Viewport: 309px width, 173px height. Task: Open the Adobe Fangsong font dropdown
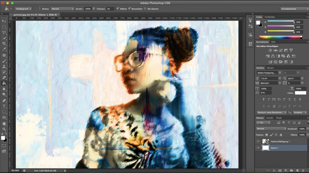pos(269,72)
